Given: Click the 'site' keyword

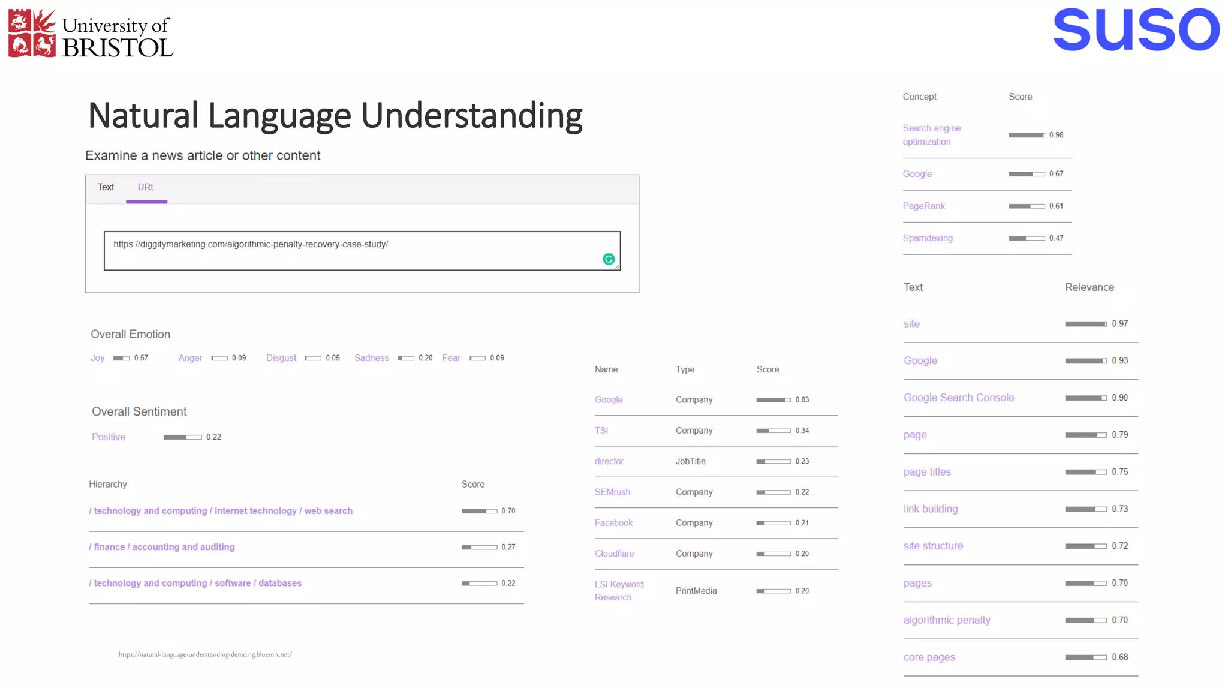Looking at the screenshot, I should pos(911,324).
